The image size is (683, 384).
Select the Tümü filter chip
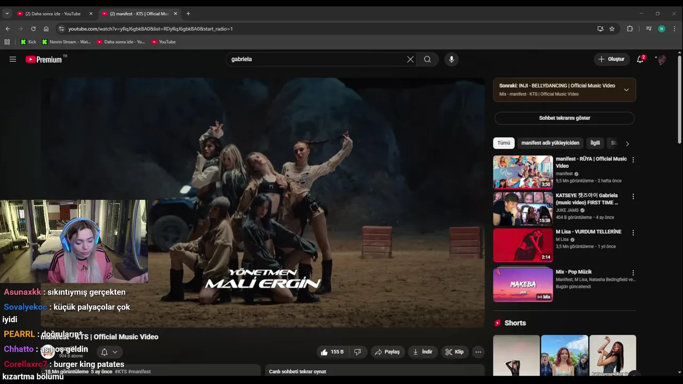click(x=504, y=143)
